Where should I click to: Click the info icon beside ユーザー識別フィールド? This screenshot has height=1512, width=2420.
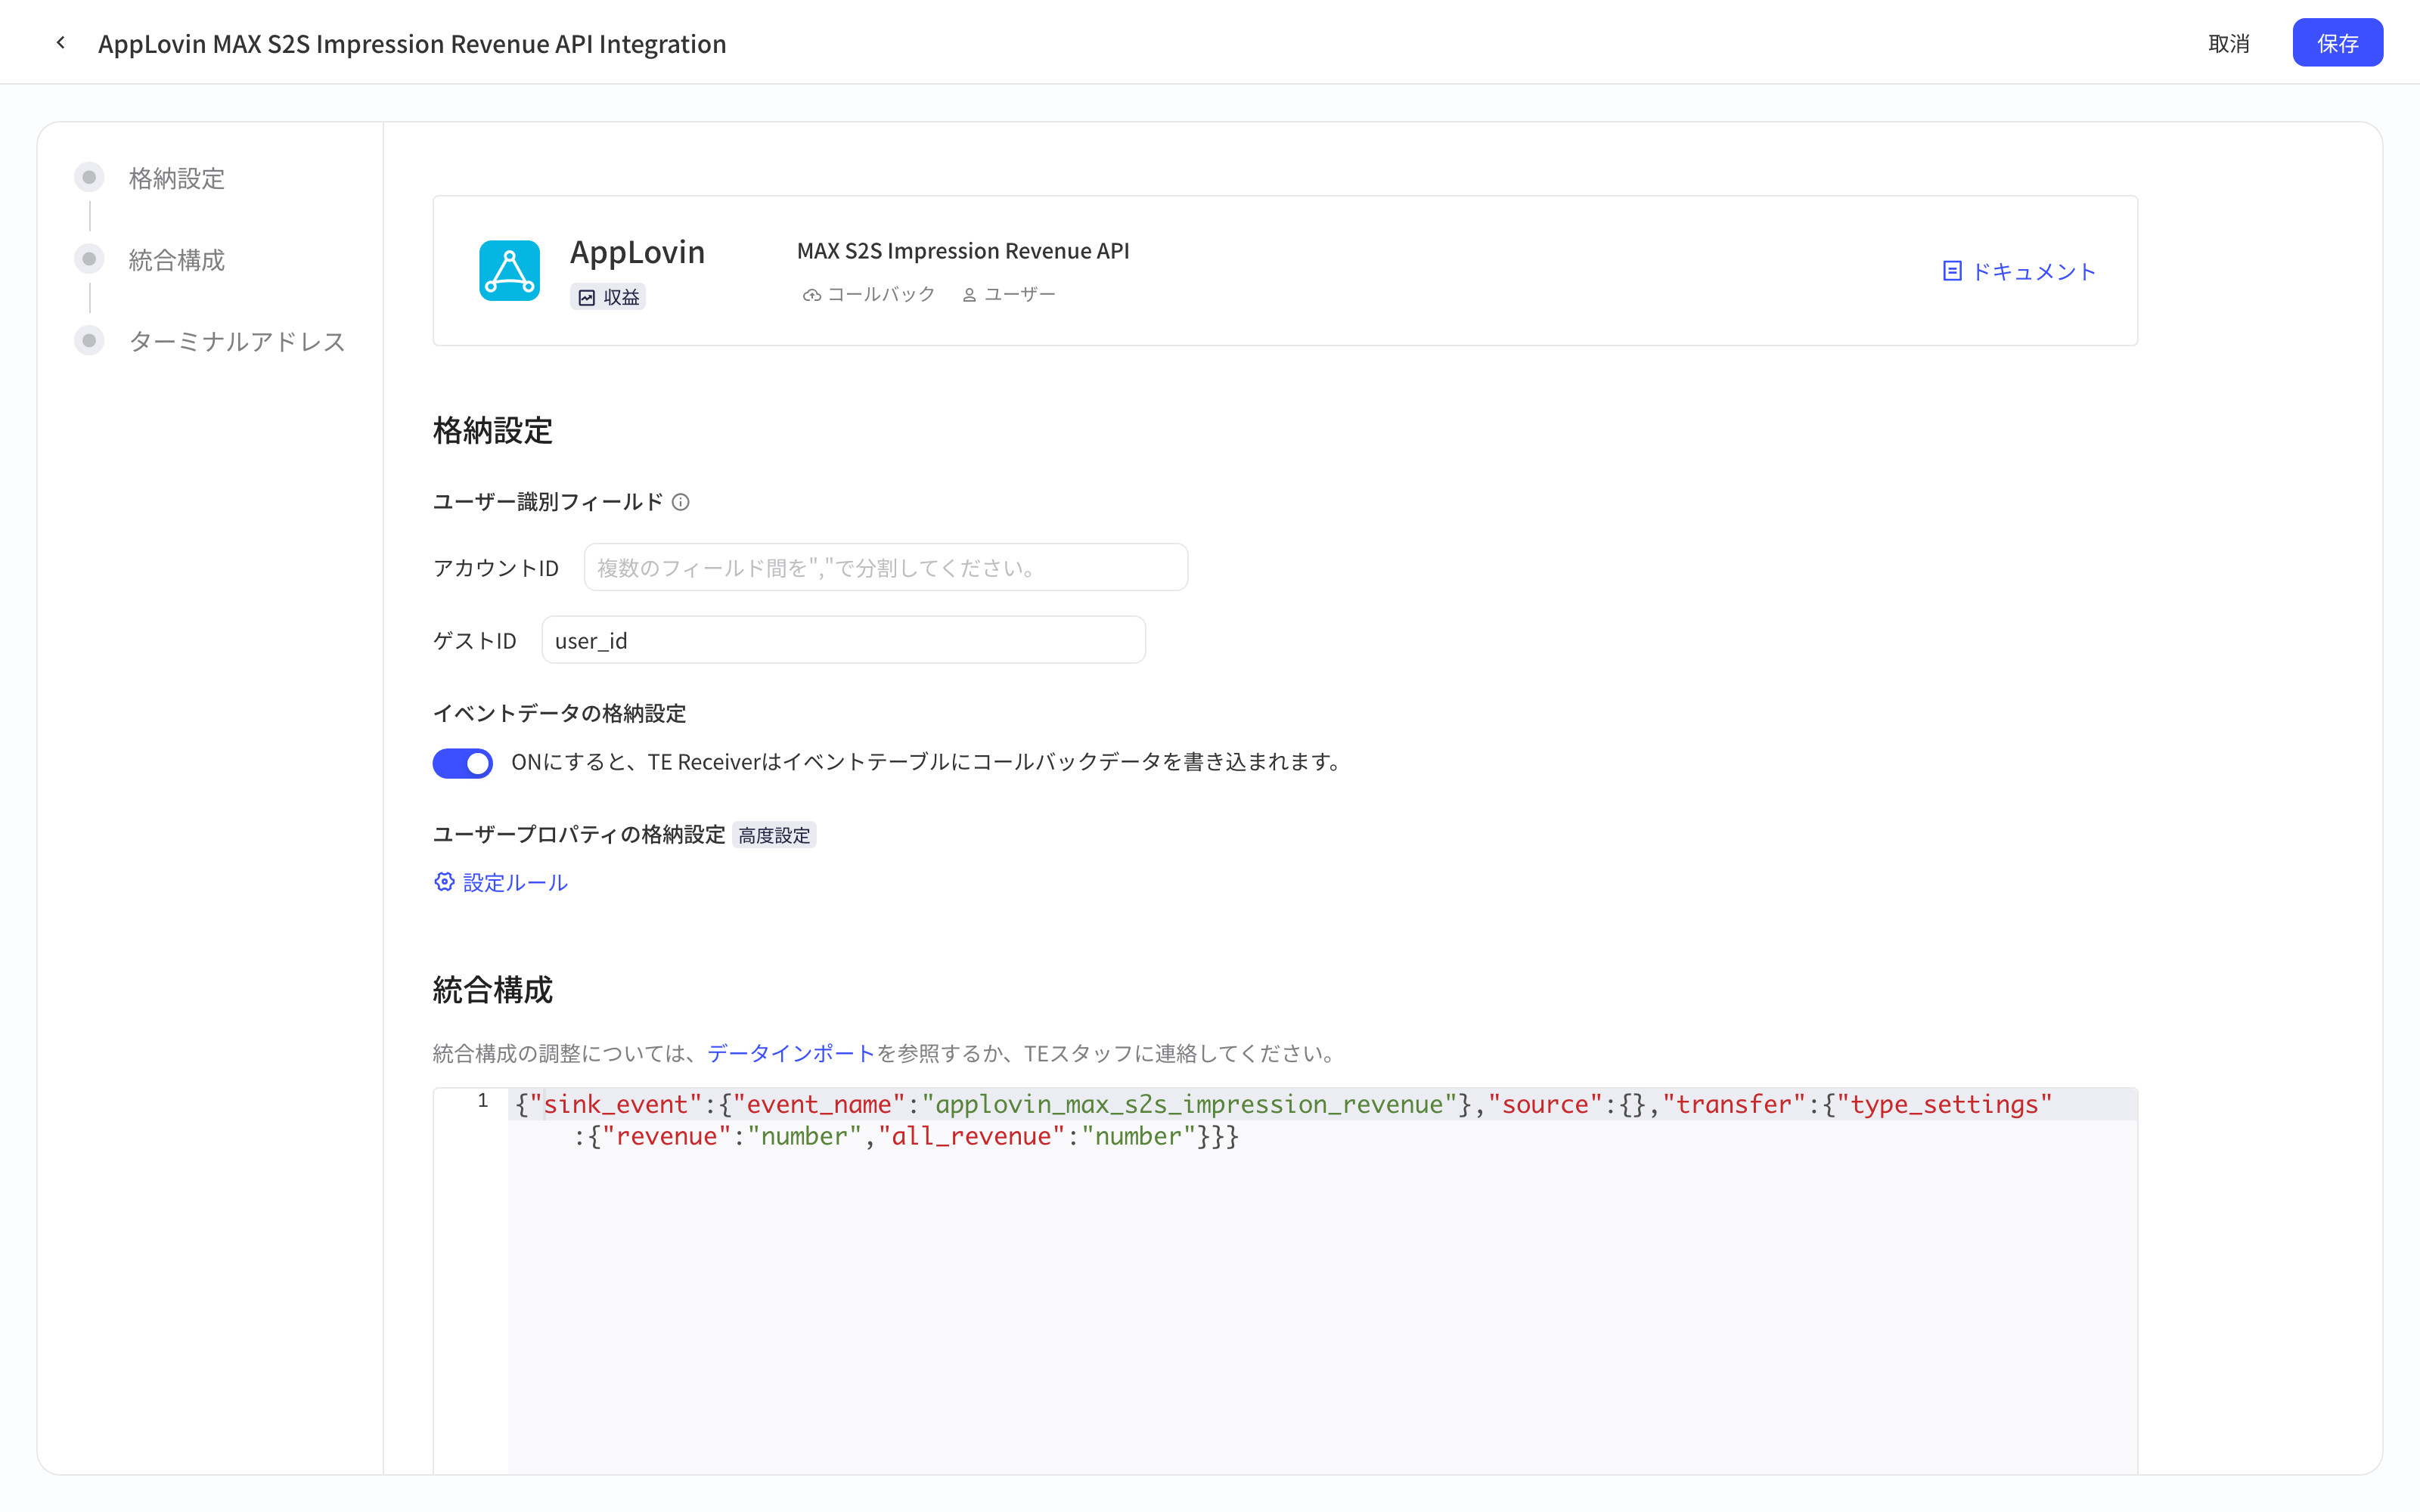[681, 502]
